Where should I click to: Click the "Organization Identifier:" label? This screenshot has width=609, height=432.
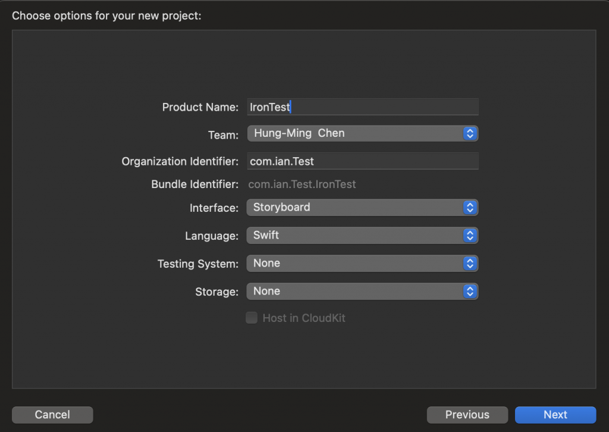click(x=180, y=161)
